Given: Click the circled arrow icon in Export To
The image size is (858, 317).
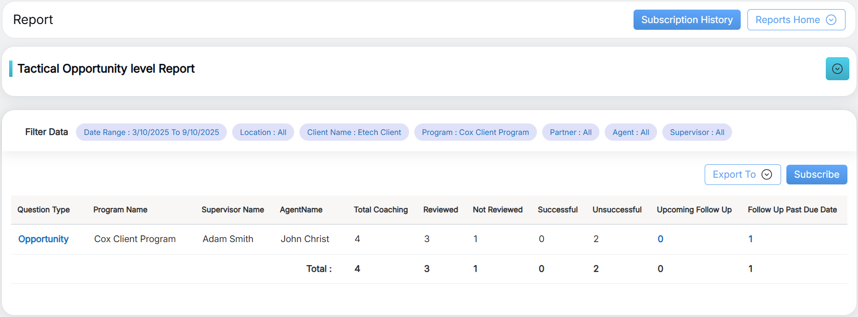Looking at the screenshot, I should tap(767, 174).
